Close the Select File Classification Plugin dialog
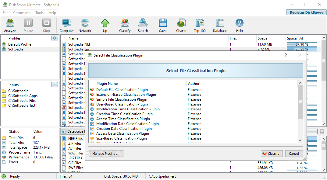Viewport: 327px width, 180px height. pyautogui.click(x=300, y=55)
